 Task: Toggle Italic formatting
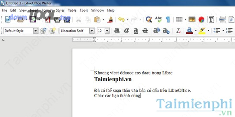coord(126,31)
